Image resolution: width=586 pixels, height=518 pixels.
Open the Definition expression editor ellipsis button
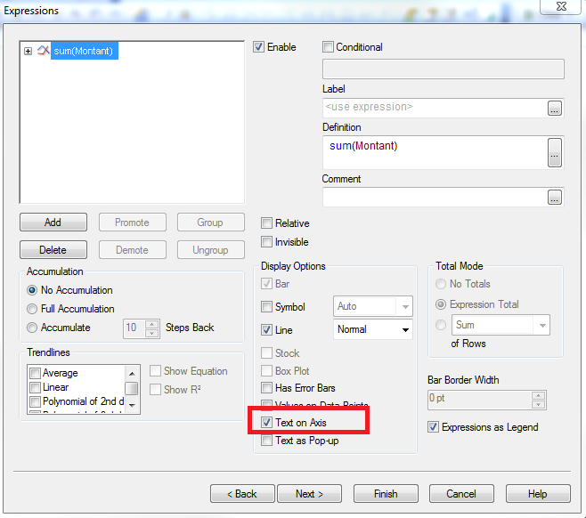[x=555, y=152]
